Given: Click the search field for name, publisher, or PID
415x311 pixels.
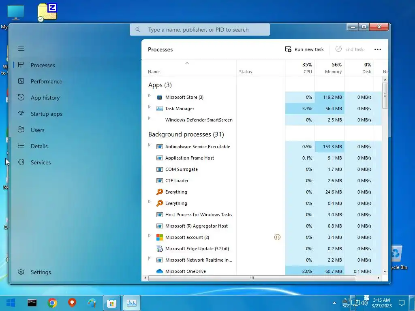Looking at the screenshot, I should [200, 30].
